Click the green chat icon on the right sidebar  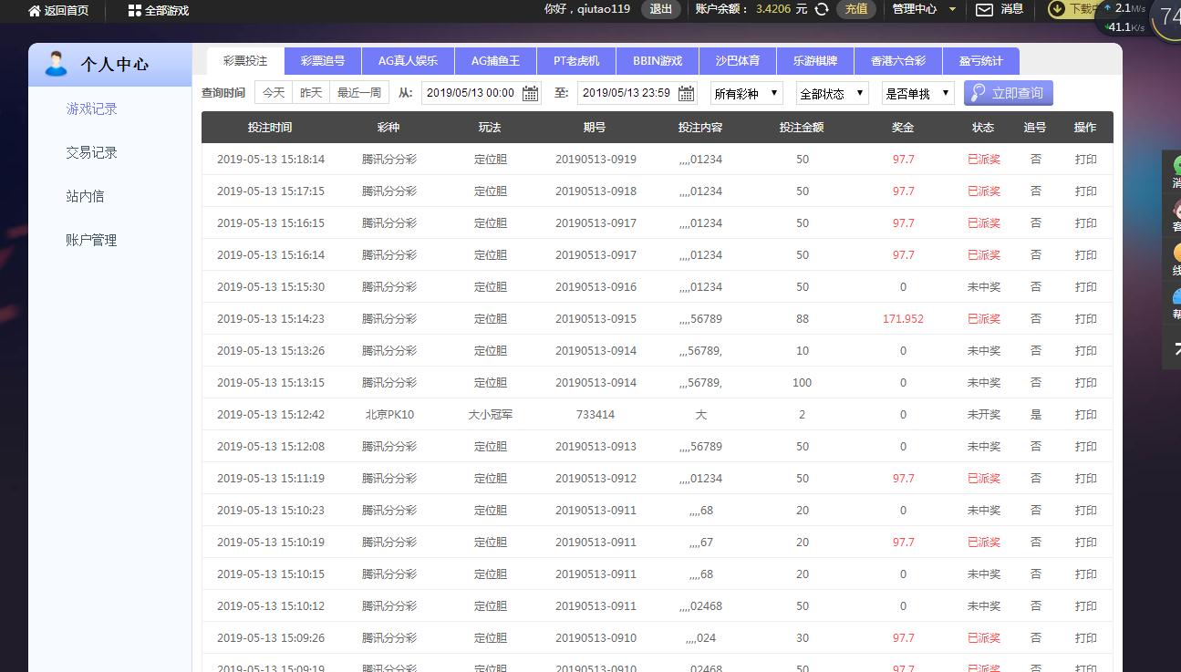point(1177,165)
